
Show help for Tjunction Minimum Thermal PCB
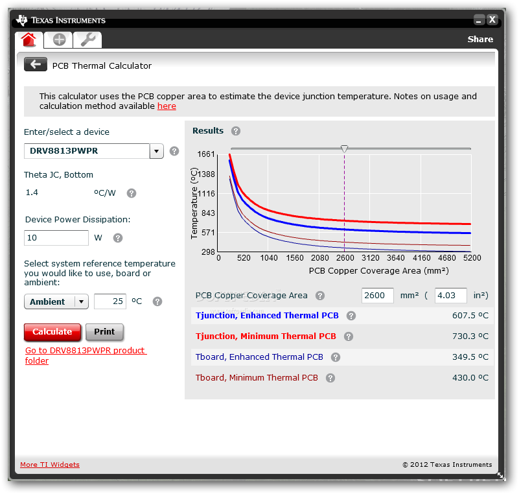point(348,336)
